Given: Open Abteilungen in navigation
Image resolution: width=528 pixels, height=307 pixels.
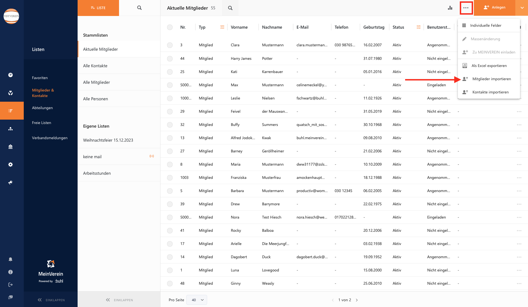Looking at the screenshot, I should [42, 108].
